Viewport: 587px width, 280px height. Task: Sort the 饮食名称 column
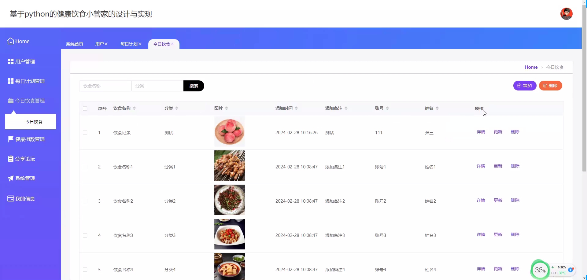[135, 108]
